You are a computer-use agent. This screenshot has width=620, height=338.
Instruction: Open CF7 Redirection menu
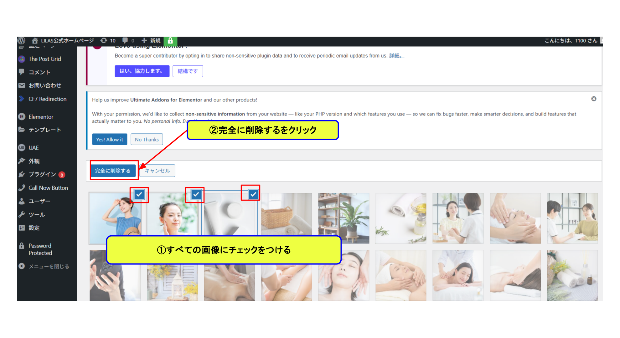coord(47,99)
